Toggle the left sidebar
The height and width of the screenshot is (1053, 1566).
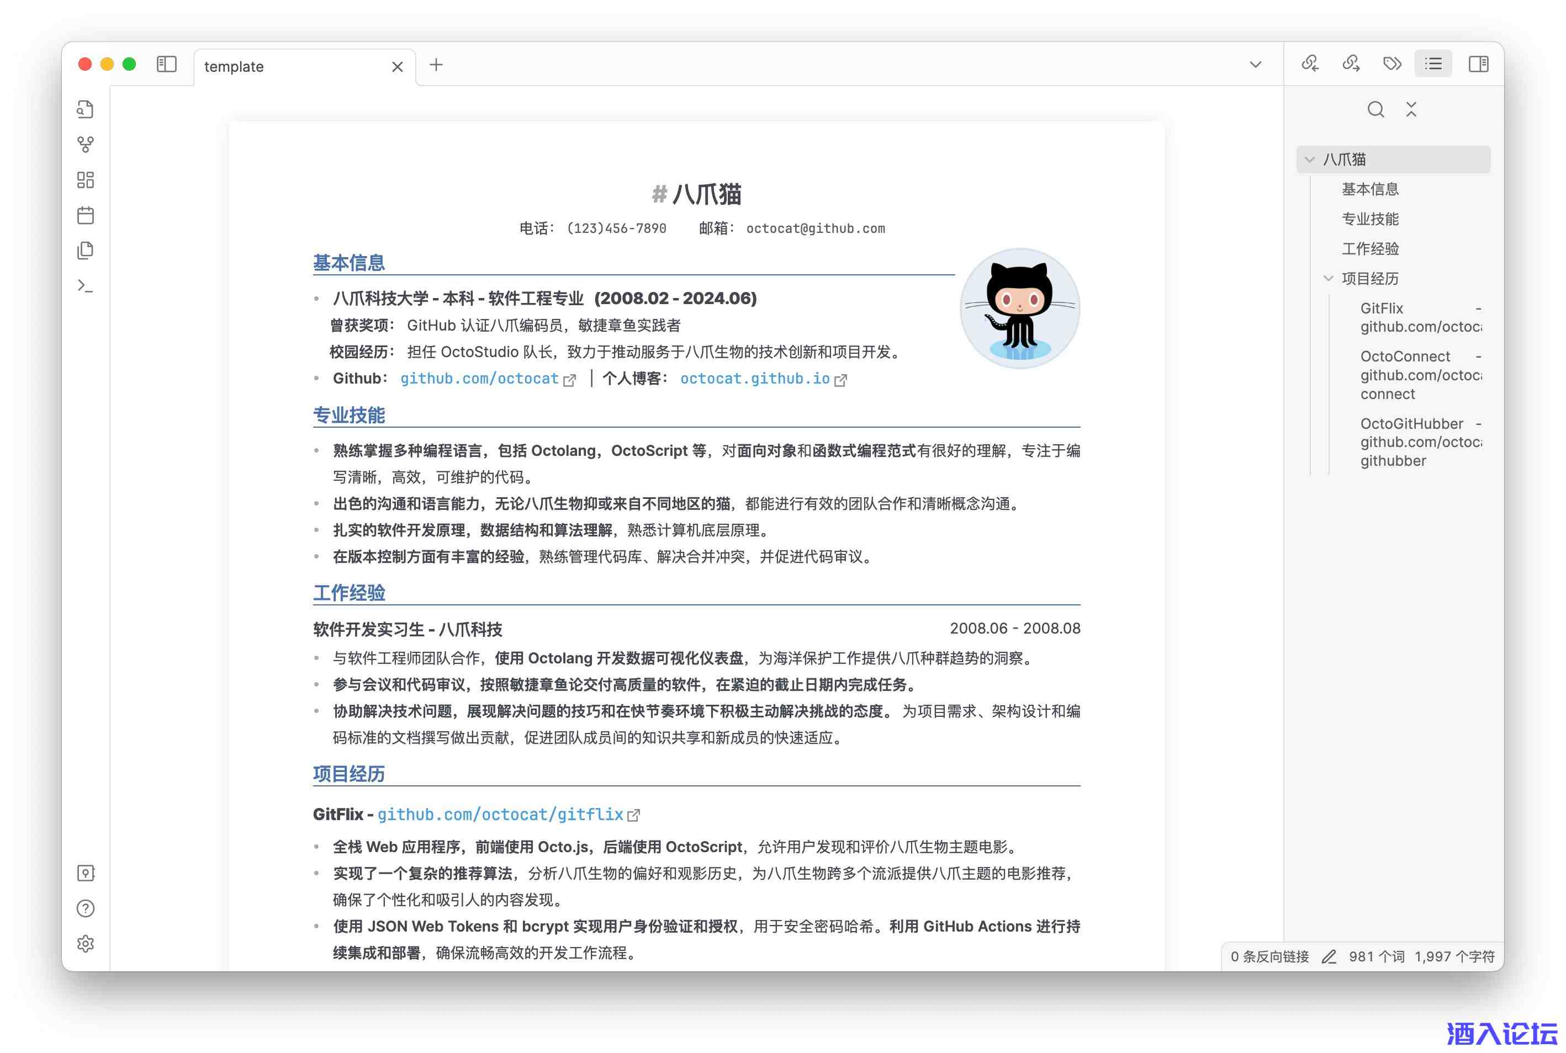click(x=167, y=65)
